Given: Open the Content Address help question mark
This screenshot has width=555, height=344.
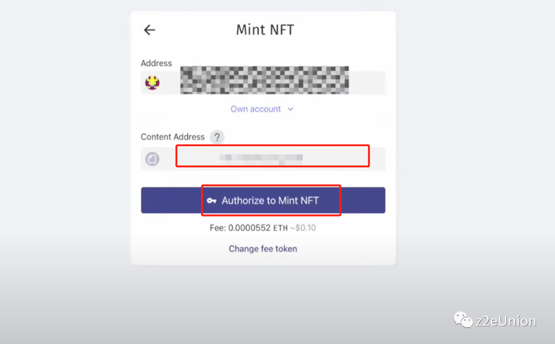Looking at the screenshot, I should [218, 137].
